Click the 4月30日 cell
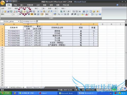Screen dimensions: 127x95 (x=37, y=31)
